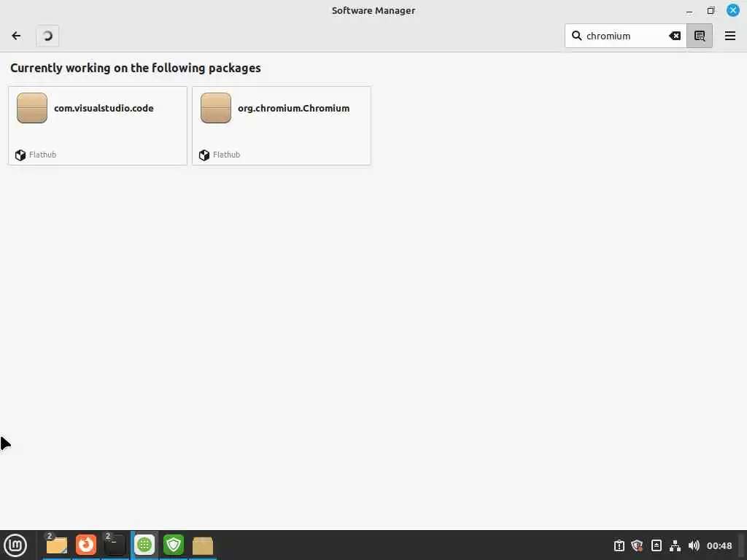Clear the chromium search text
This screenshot has height=560, width=747.
click(x=675, y=36)
